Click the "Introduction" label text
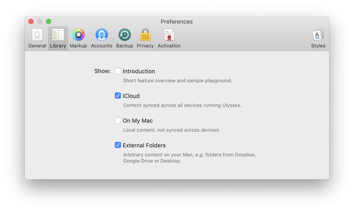This screenshot has height=212, width=354. 139,71
